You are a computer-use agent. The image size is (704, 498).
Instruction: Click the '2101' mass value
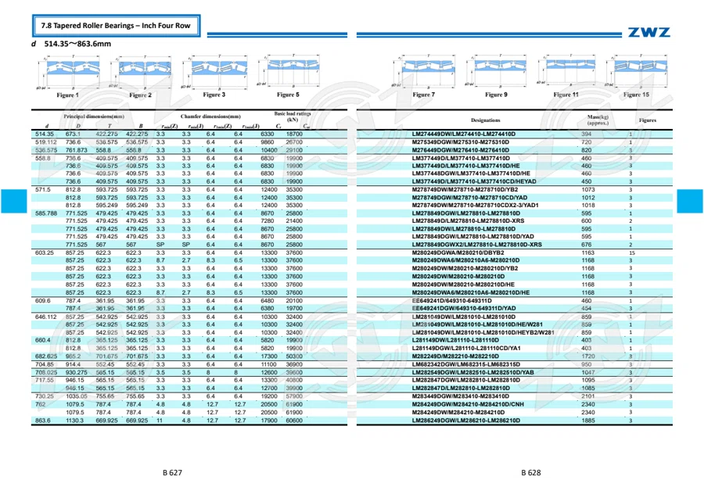click(x=588, y=396)
